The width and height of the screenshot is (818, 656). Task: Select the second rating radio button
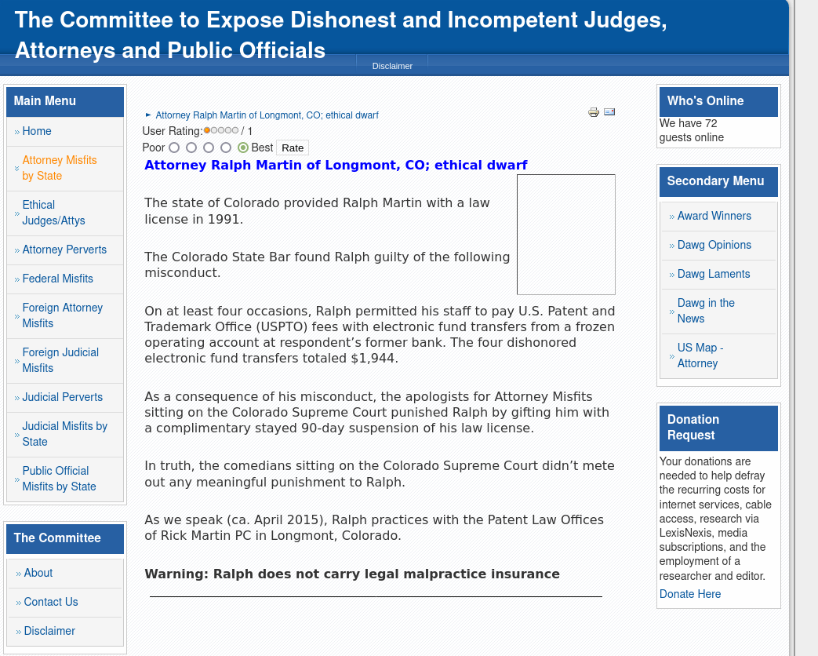(191, 148)
